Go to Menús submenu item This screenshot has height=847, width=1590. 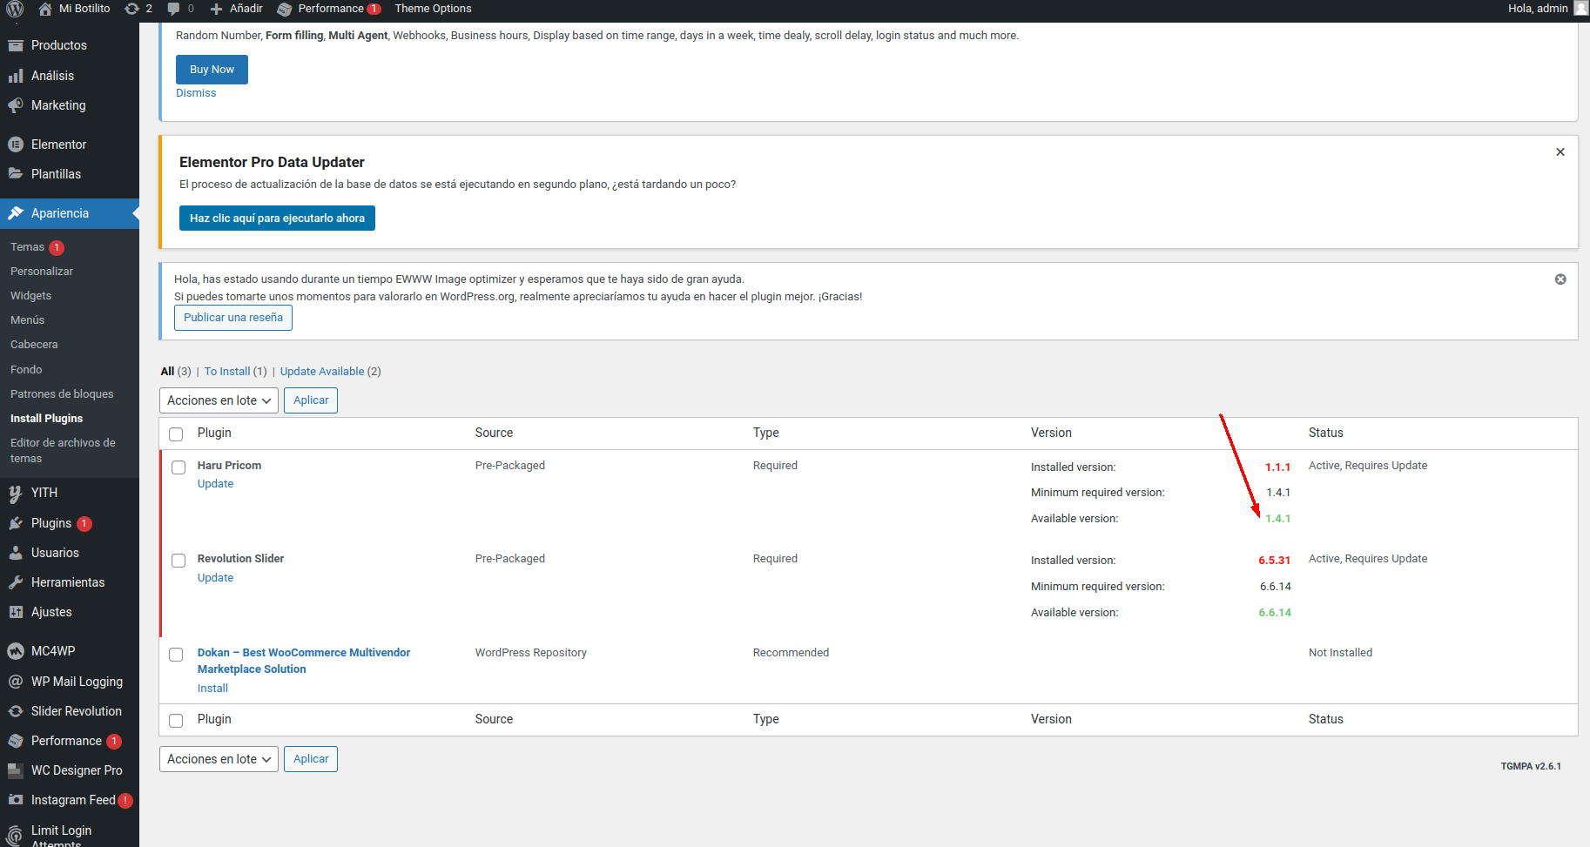(27, 320)
